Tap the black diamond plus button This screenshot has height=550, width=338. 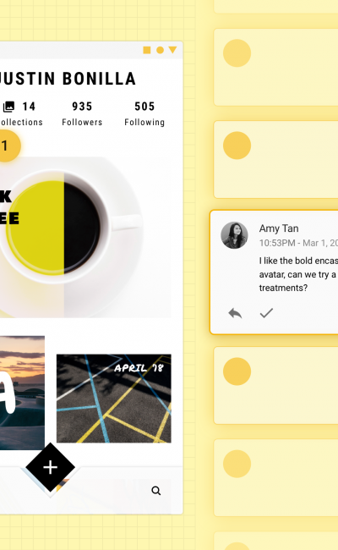tap(51, 467)
